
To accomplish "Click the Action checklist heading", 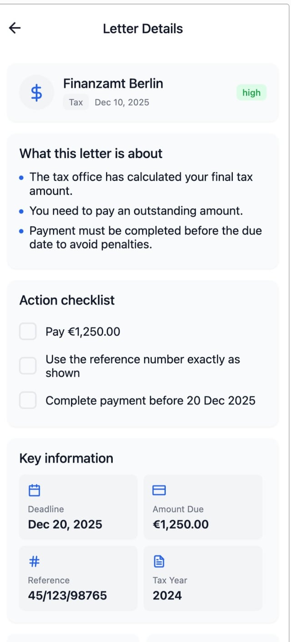I will (67, 300).
